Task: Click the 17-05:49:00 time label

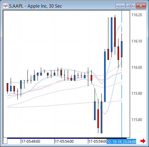Action: point(31,141)
